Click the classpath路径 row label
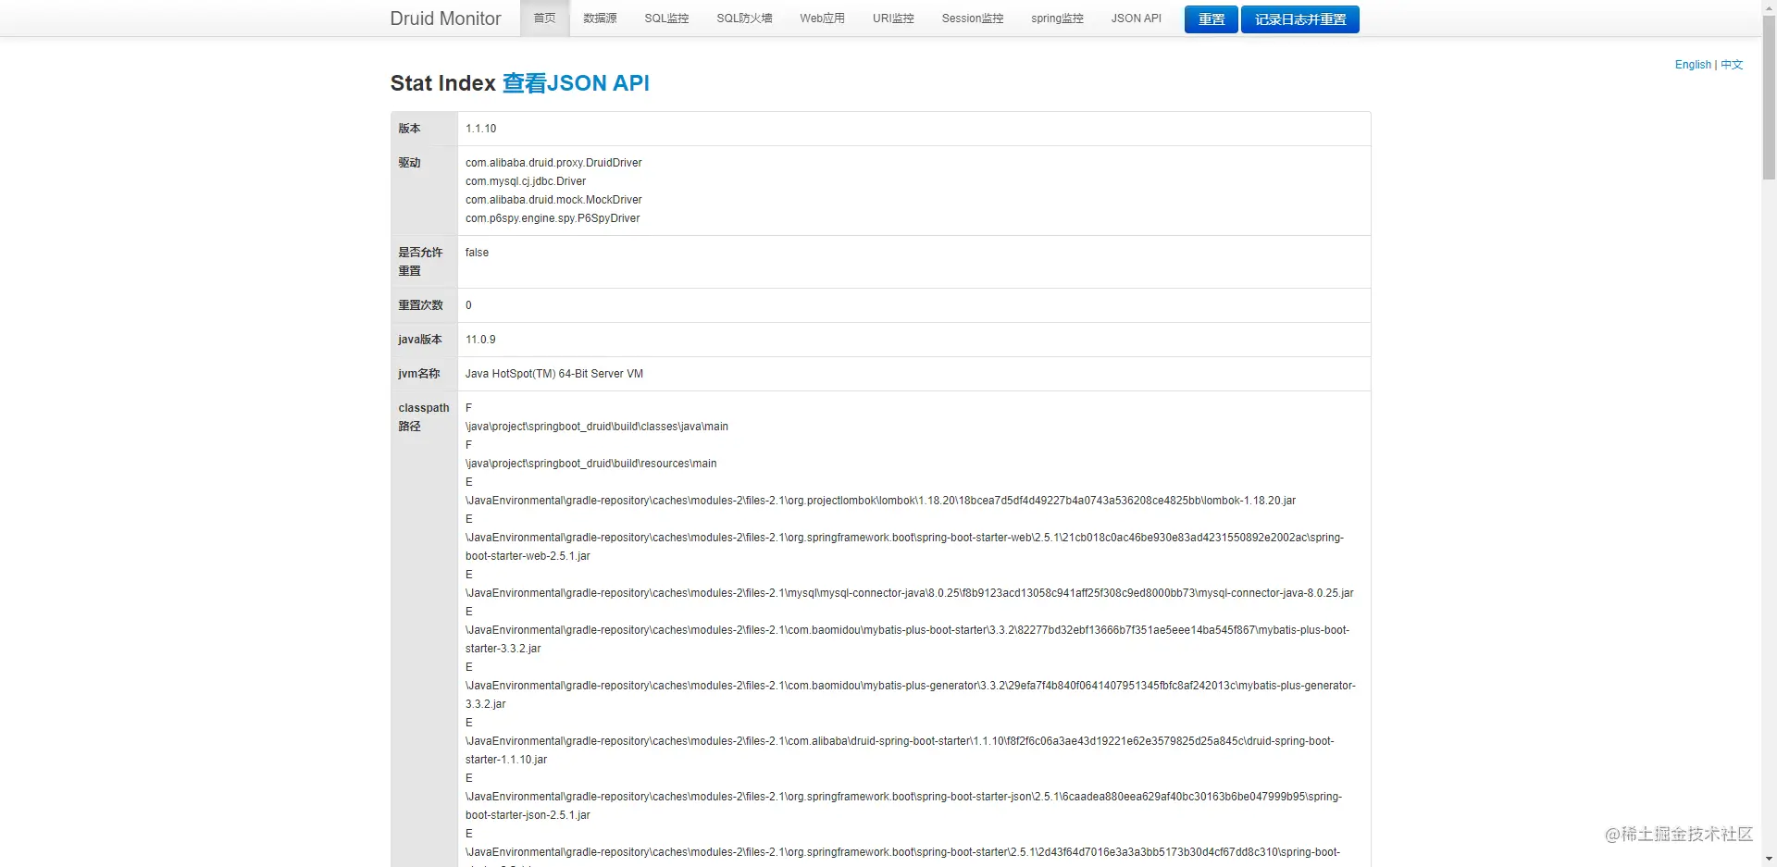Screen dimensions: 1777x867 pyautogui.click(x=424, y=417)
